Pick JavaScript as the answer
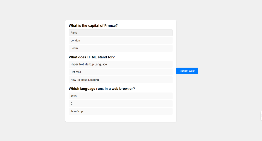Viewport: 262px width, 141px height. (121, 111)
